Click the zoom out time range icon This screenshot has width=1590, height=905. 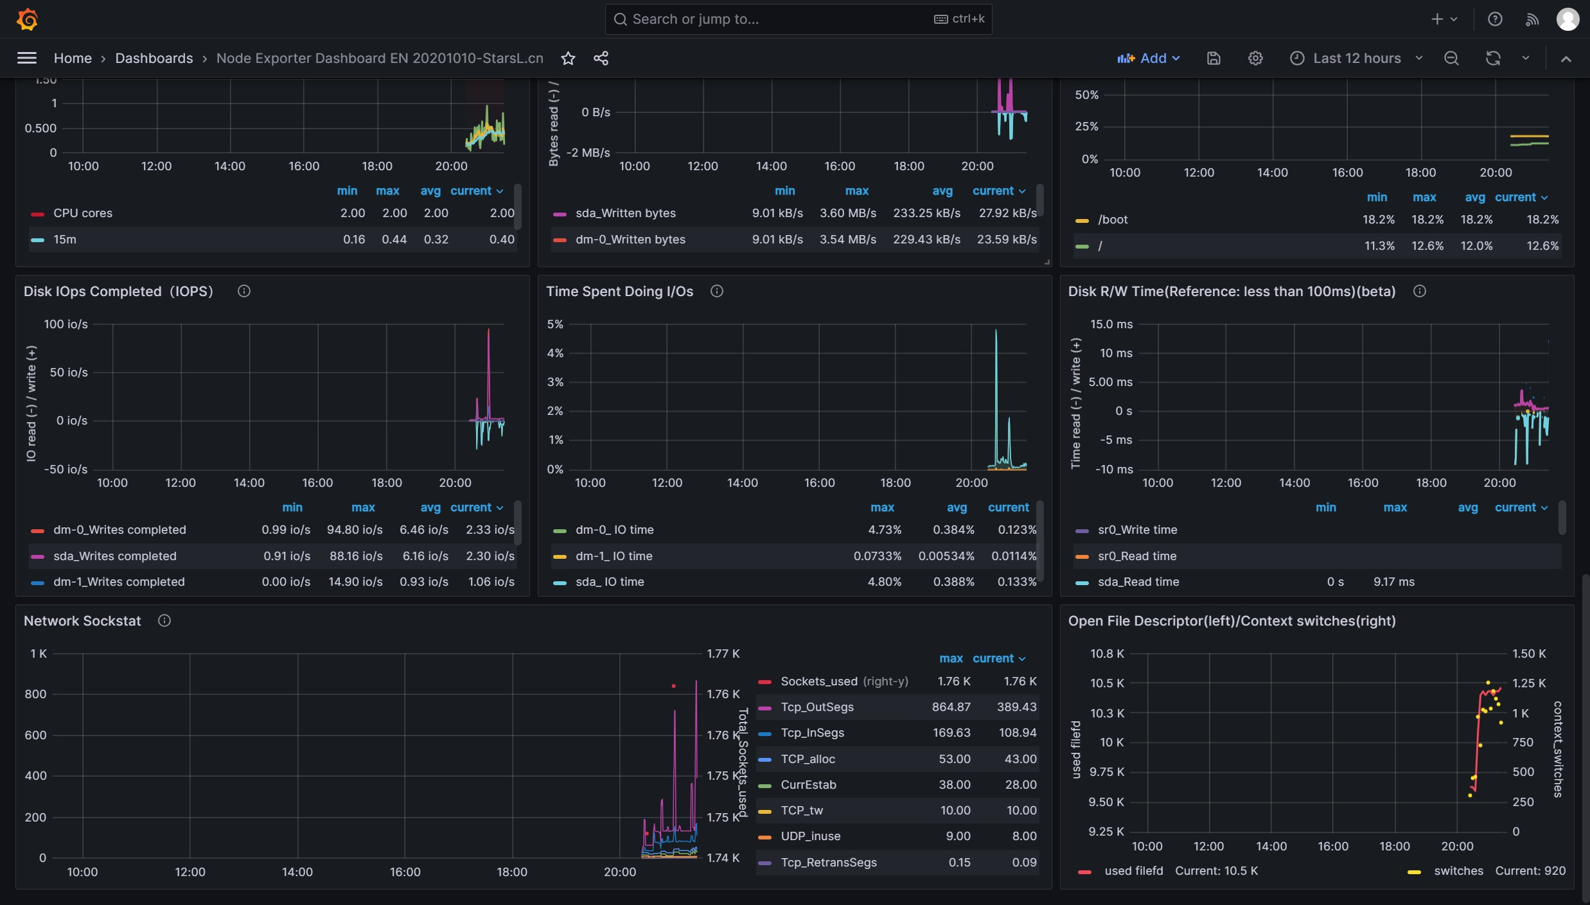(1451, 58)
